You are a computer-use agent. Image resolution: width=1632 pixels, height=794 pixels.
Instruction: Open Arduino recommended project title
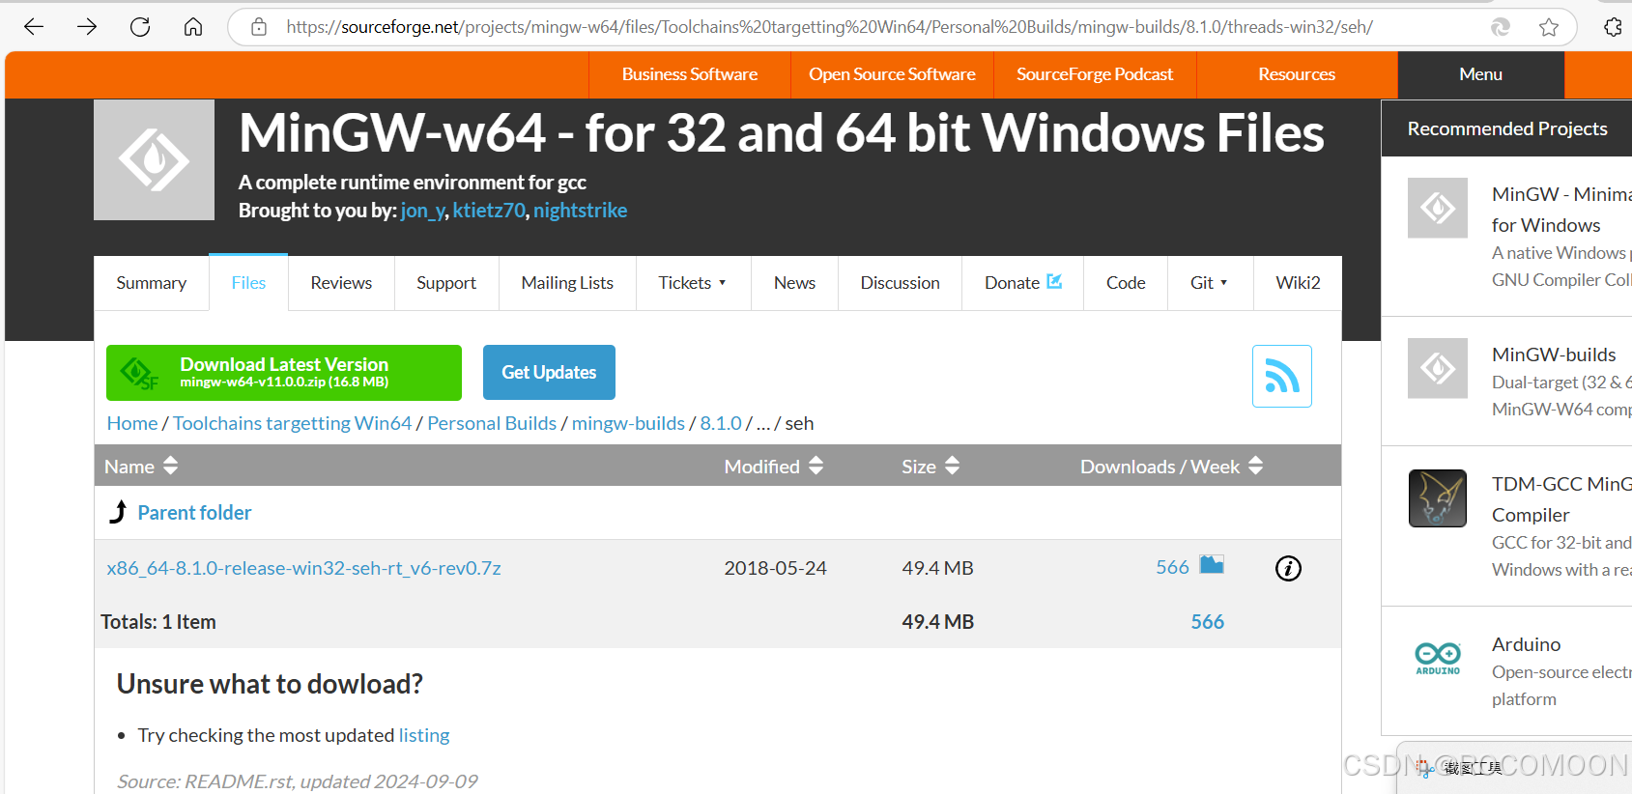point(1526,644)
